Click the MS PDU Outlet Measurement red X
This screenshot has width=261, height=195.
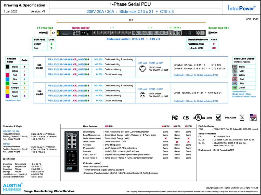[165, 138]
